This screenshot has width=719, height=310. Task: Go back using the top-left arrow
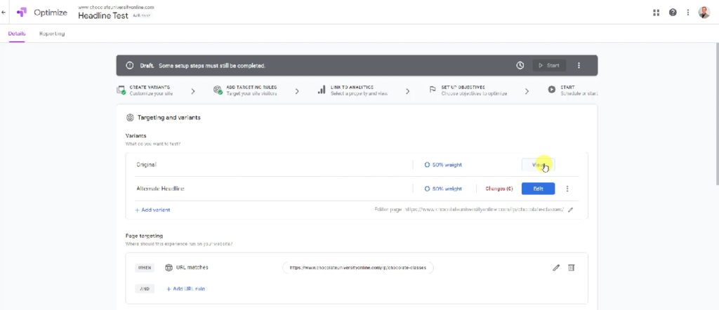pos(4,13)
